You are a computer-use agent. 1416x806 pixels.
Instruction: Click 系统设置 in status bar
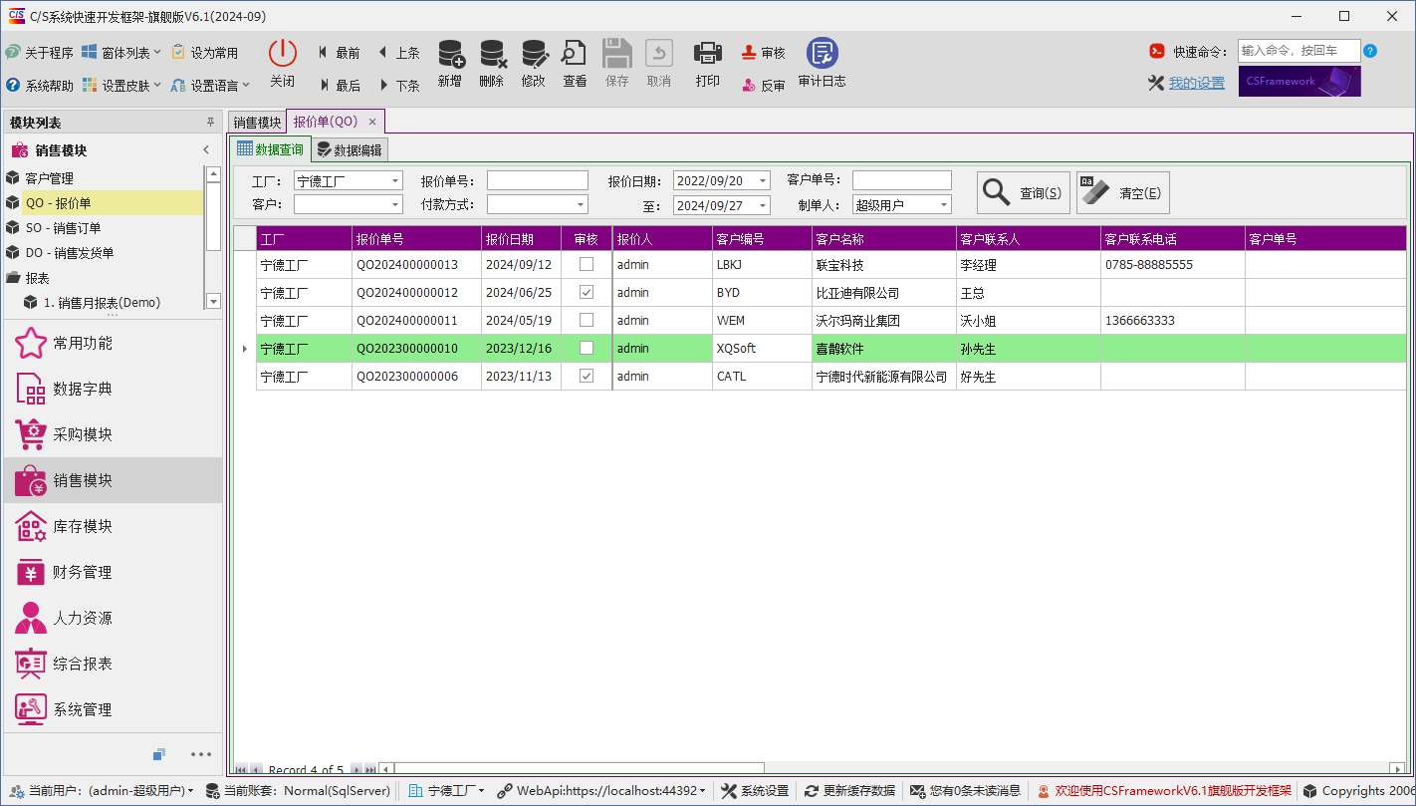[x=755, y=791]
